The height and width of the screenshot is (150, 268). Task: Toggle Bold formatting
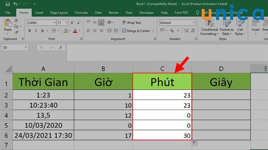tap(30, 31)
